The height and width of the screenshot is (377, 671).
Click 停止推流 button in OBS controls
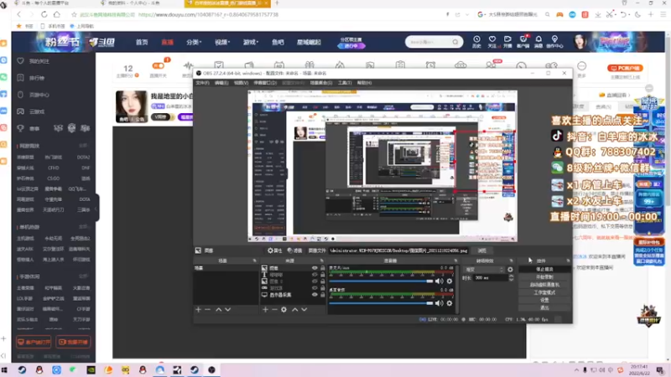544,269
